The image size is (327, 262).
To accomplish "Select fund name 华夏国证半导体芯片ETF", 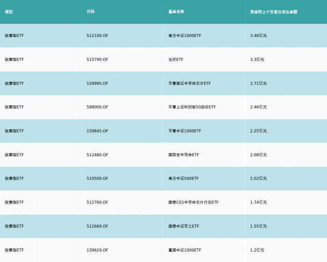I will click(190, 83).
